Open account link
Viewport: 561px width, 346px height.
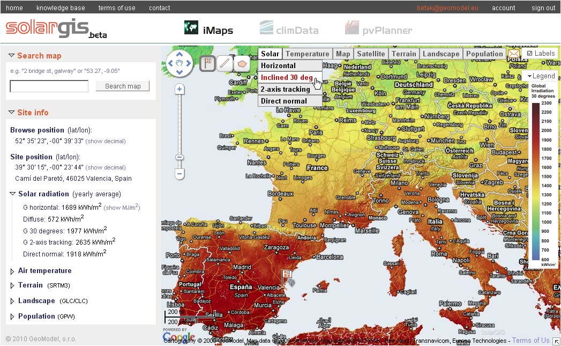point(503,8)
